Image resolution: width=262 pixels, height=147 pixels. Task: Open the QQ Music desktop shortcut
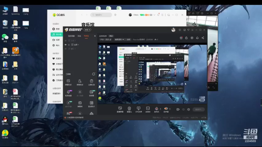(5, 134)
